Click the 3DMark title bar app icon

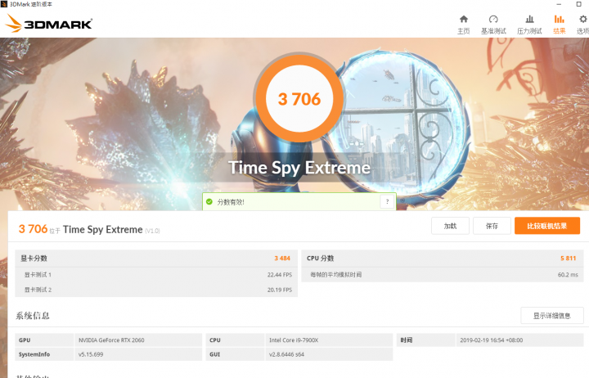pyautogui.click(x=4, y=4)
